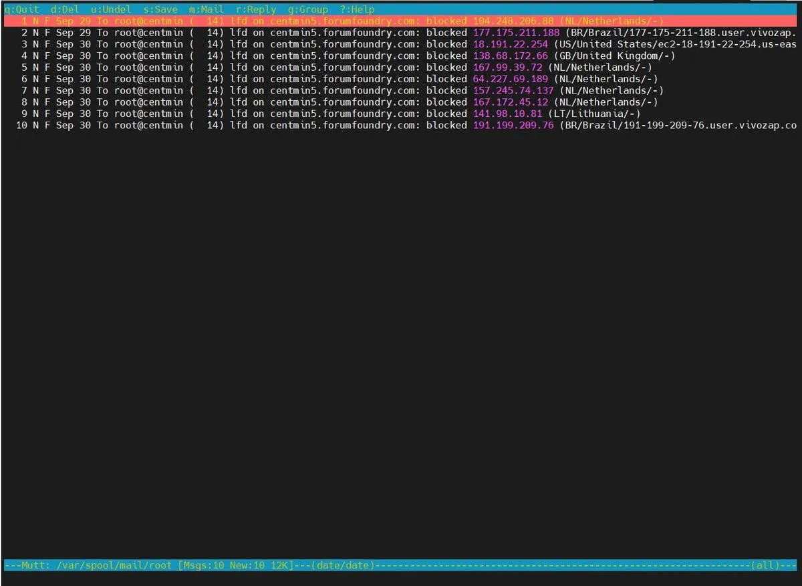Select message 6 blocking 64.227.69.189

tap(401, 79)
